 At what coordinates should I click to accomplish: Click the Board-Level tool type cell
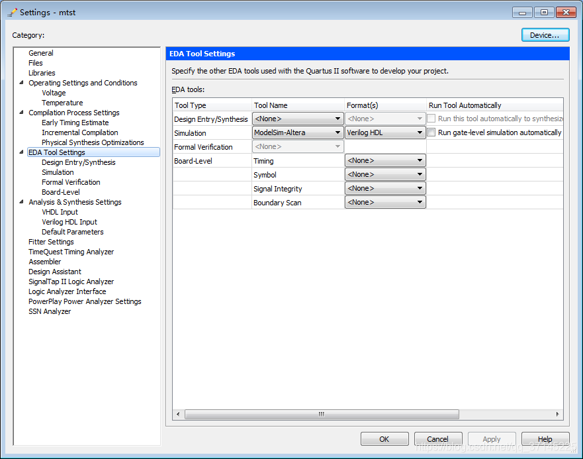[212, 161]
